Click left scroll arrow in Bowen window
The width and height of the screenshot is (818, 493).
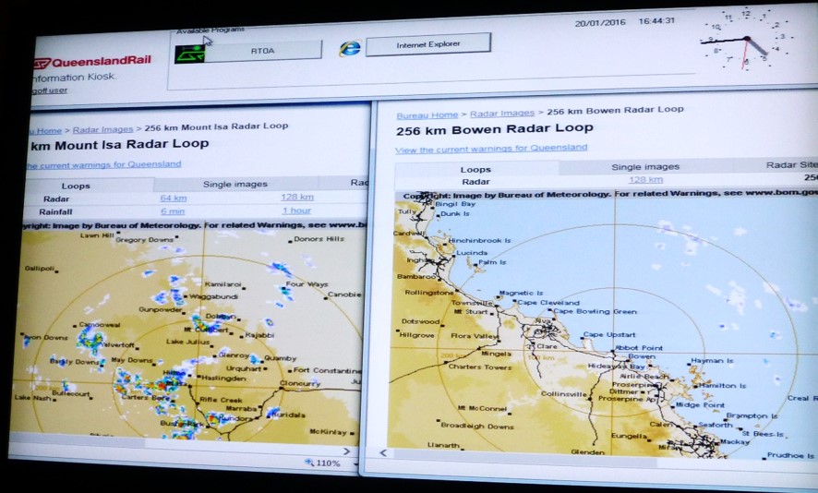[383, 452]
